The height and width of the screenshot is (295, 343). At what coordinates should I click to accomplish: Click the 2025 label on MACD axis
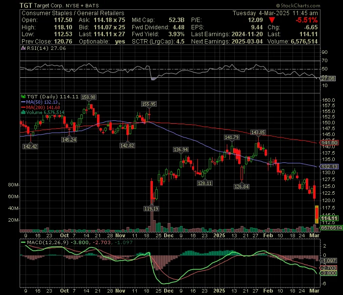(219, 291)
